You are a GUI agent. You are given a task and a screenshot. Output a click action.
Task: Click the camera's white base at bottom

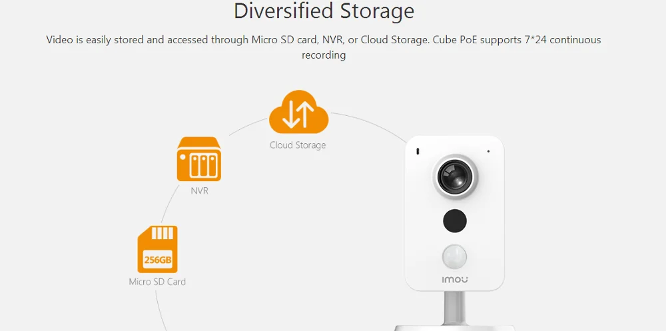[454, 328]
